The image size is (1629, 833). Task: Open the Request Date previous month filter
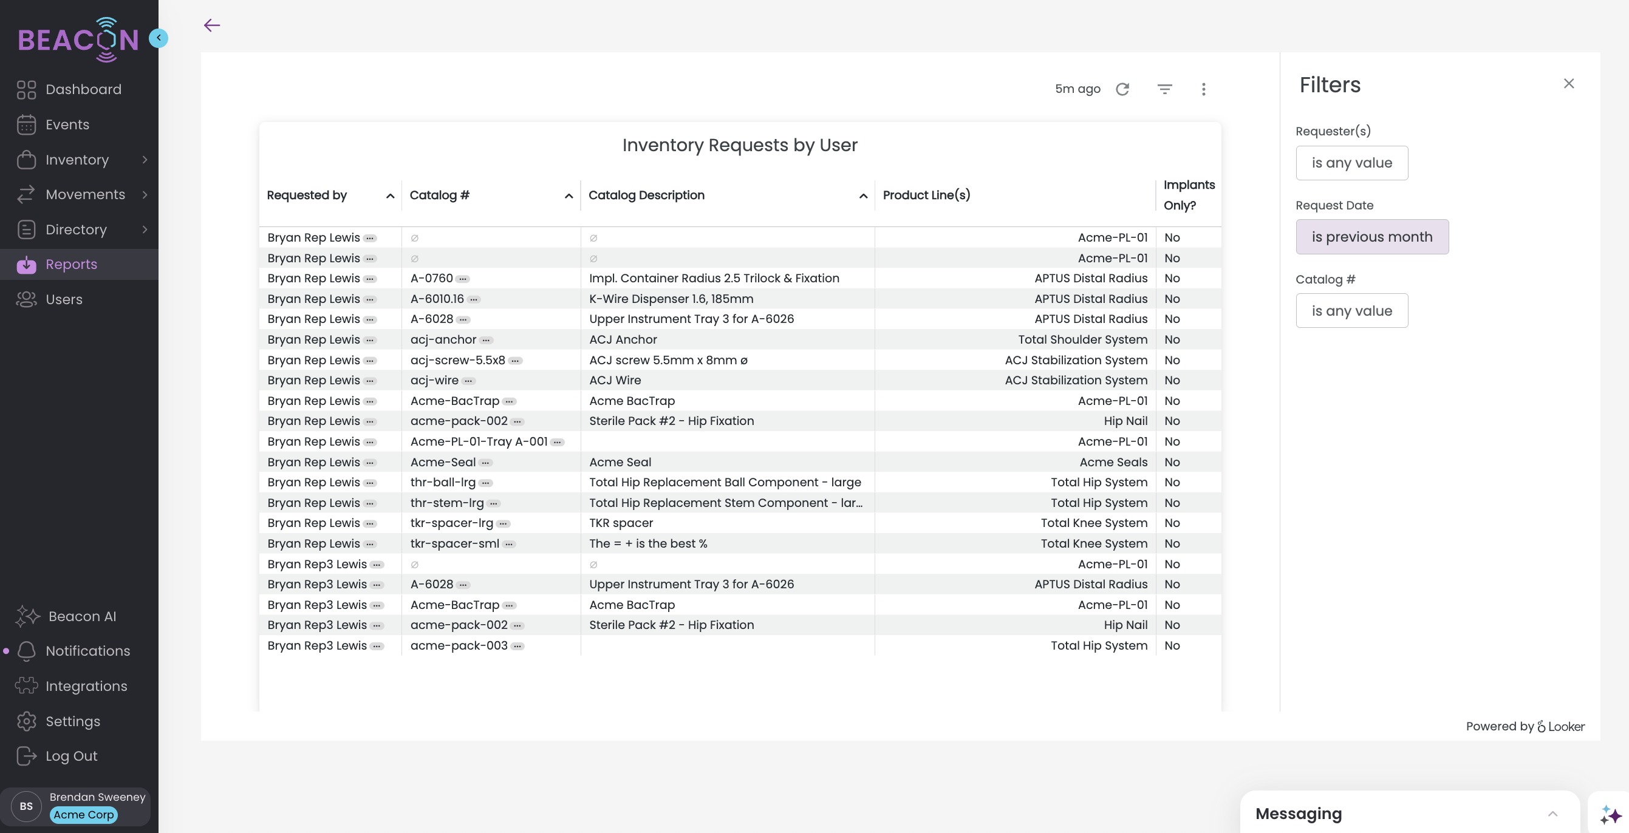1371,237
